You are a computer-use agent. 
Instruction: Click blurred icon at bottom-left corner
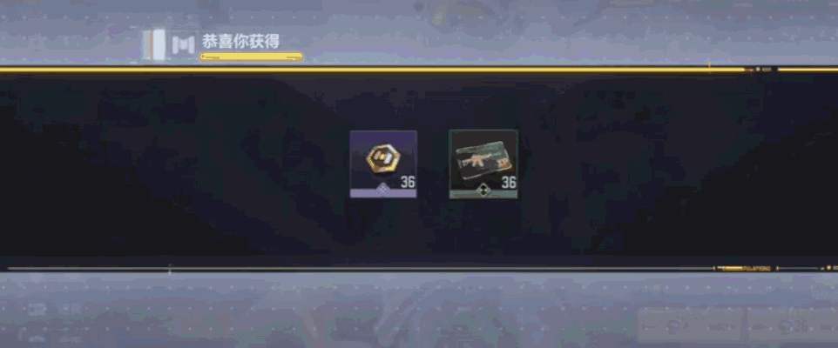coord(37,309)
